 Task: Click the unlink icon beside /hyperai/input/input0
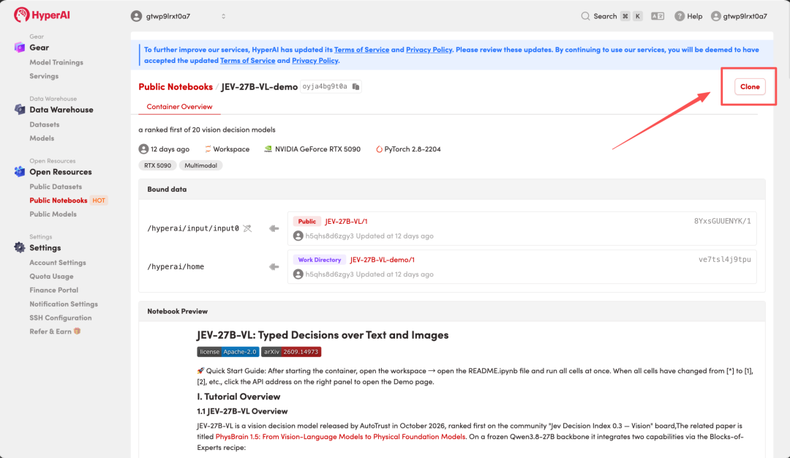click(247, 228)
